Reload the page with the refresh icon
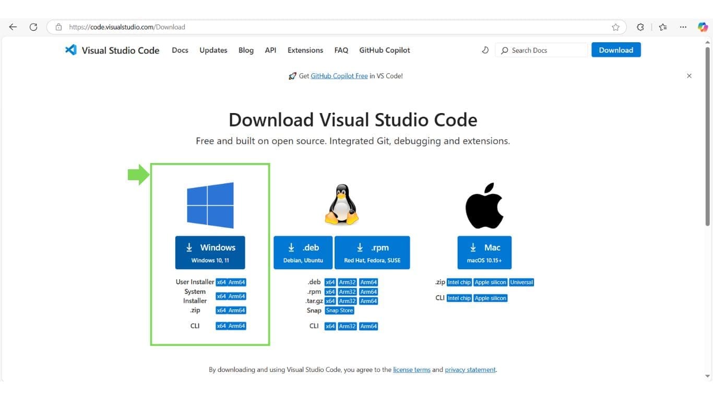Image resolution: width=713 pixels, height=400 pixels. click(33, 27)
